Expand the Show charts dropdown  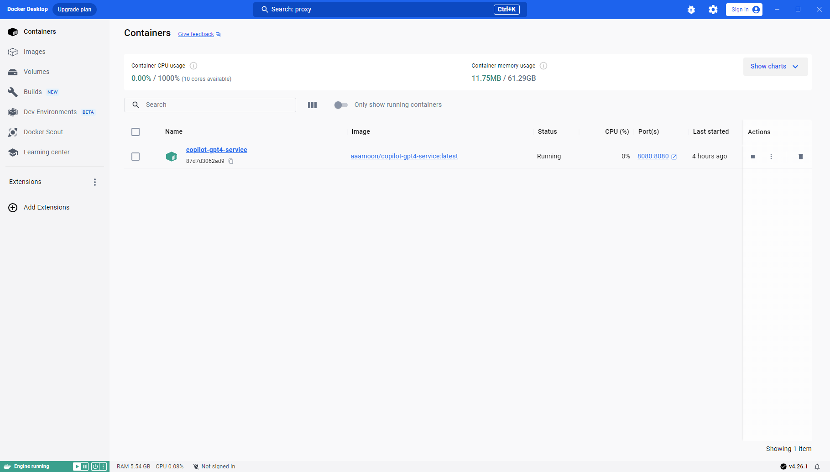(x=775, y=67)
